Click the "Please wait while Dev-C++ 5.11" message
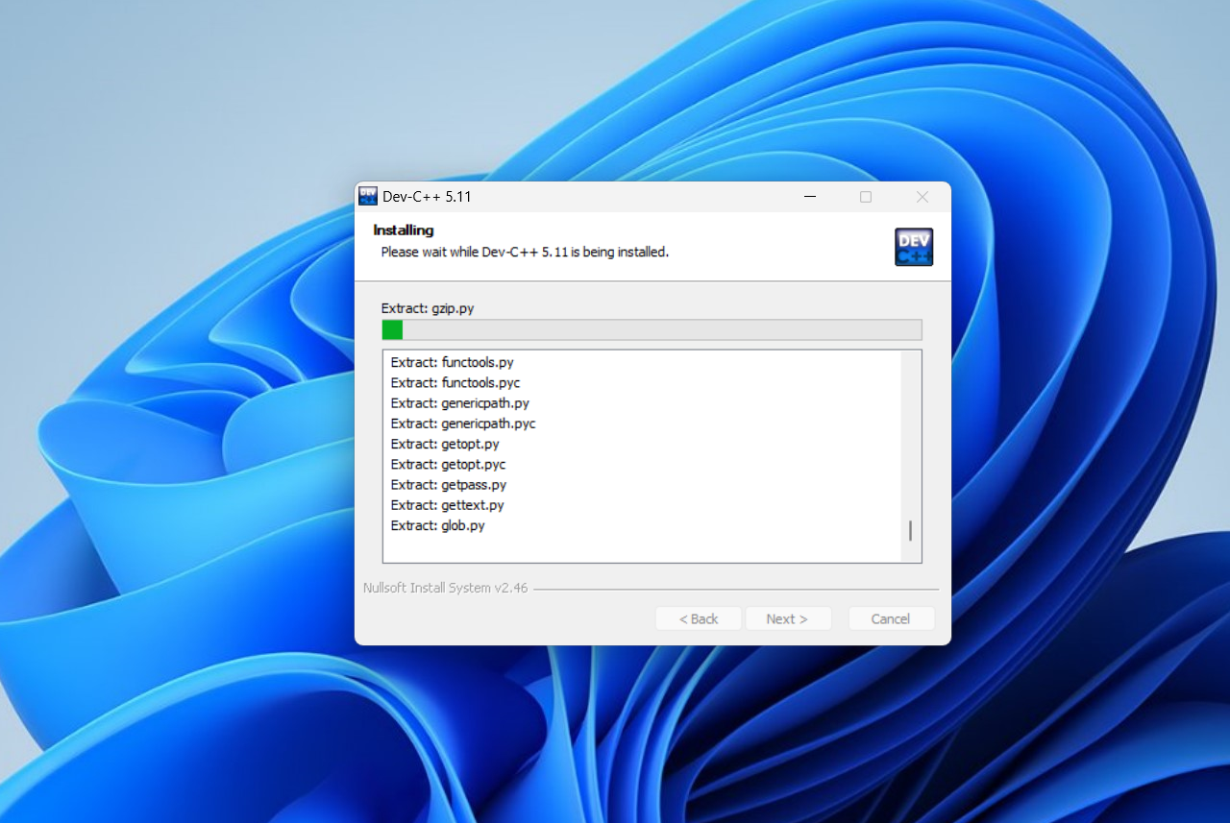The width and height of the screenshot is (1230, 823). [x=525, y=253]
